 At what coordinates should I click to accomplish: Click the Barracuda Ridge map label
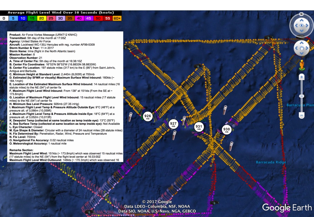pyautogui.click(x=271, y=162)
